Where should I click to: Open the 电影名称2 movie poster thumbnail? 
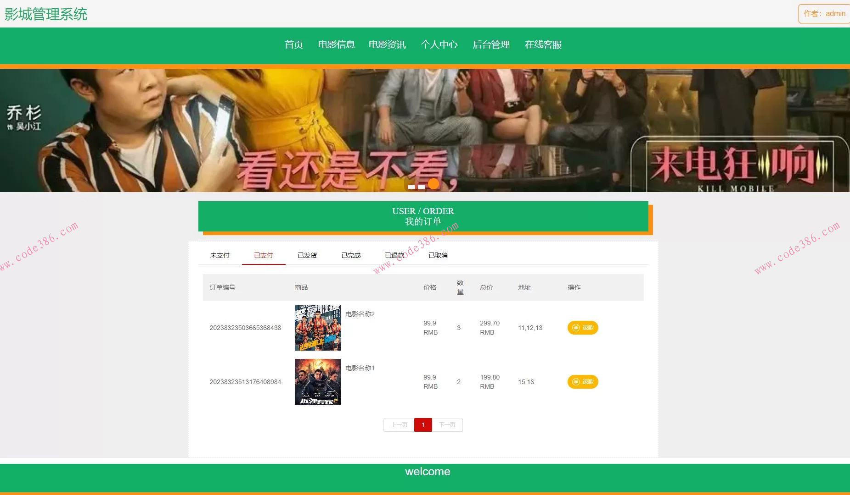pos(317,327)
